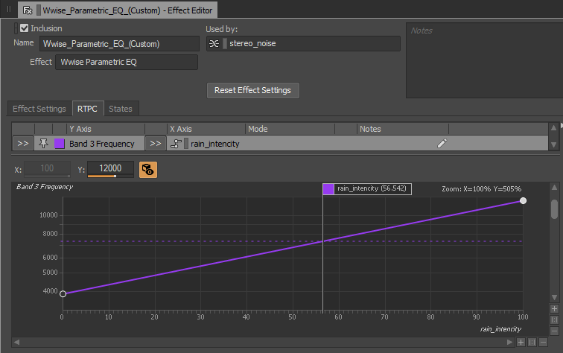
Task: Select rain_intencity in the X Axis column
Action: (214, 144)
